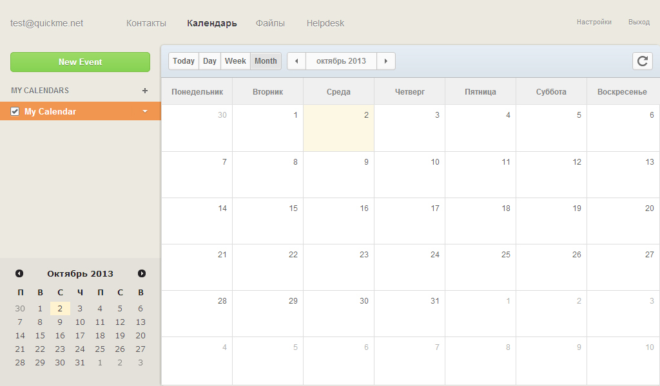Show next month in mini calendar
660x386 pixels.
[x=142, y=273]
